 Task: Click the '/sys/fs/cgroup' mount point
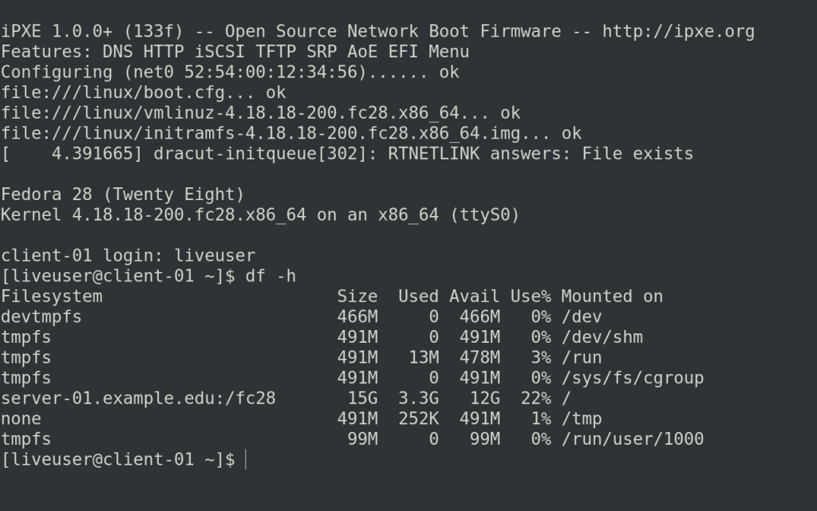pyautogui.click(x=632, y=378)
